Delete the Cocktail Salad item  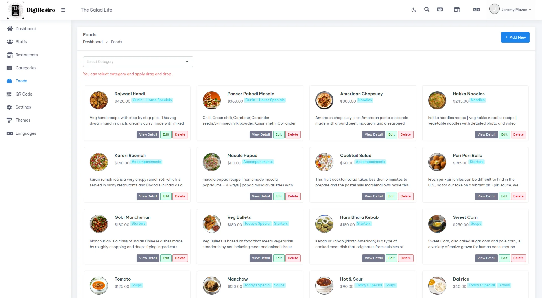(406, 197)
